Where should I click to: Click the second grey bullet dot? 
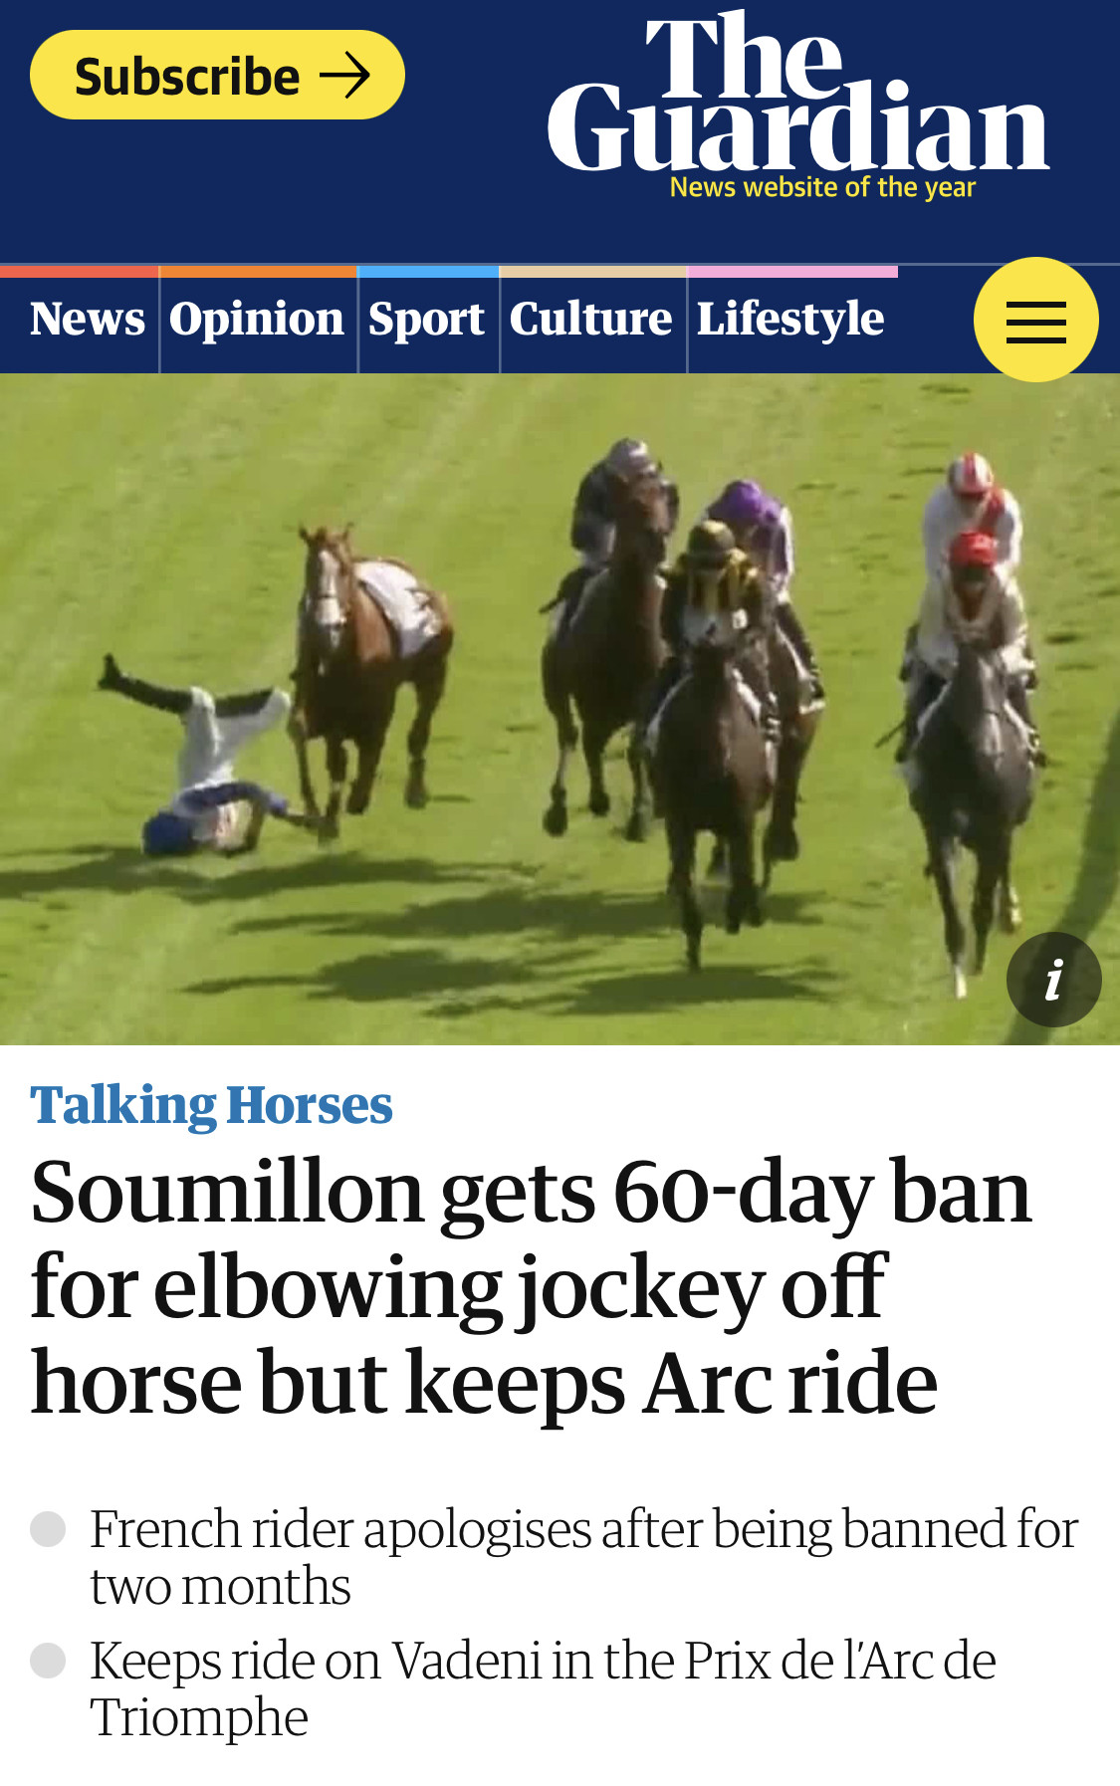click(48, 1660)
